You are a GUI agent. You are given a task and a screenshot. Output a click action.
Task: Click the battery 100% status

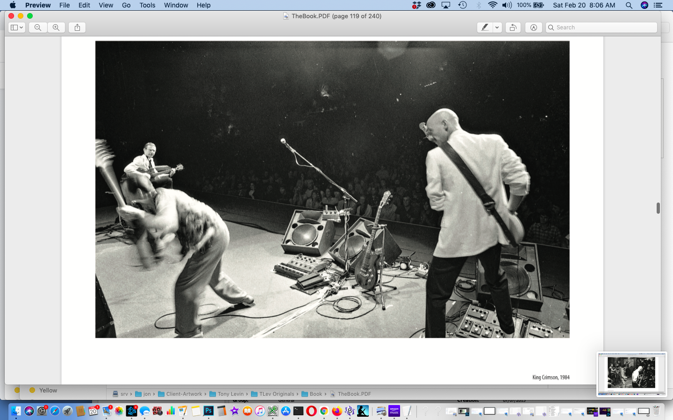530,5
